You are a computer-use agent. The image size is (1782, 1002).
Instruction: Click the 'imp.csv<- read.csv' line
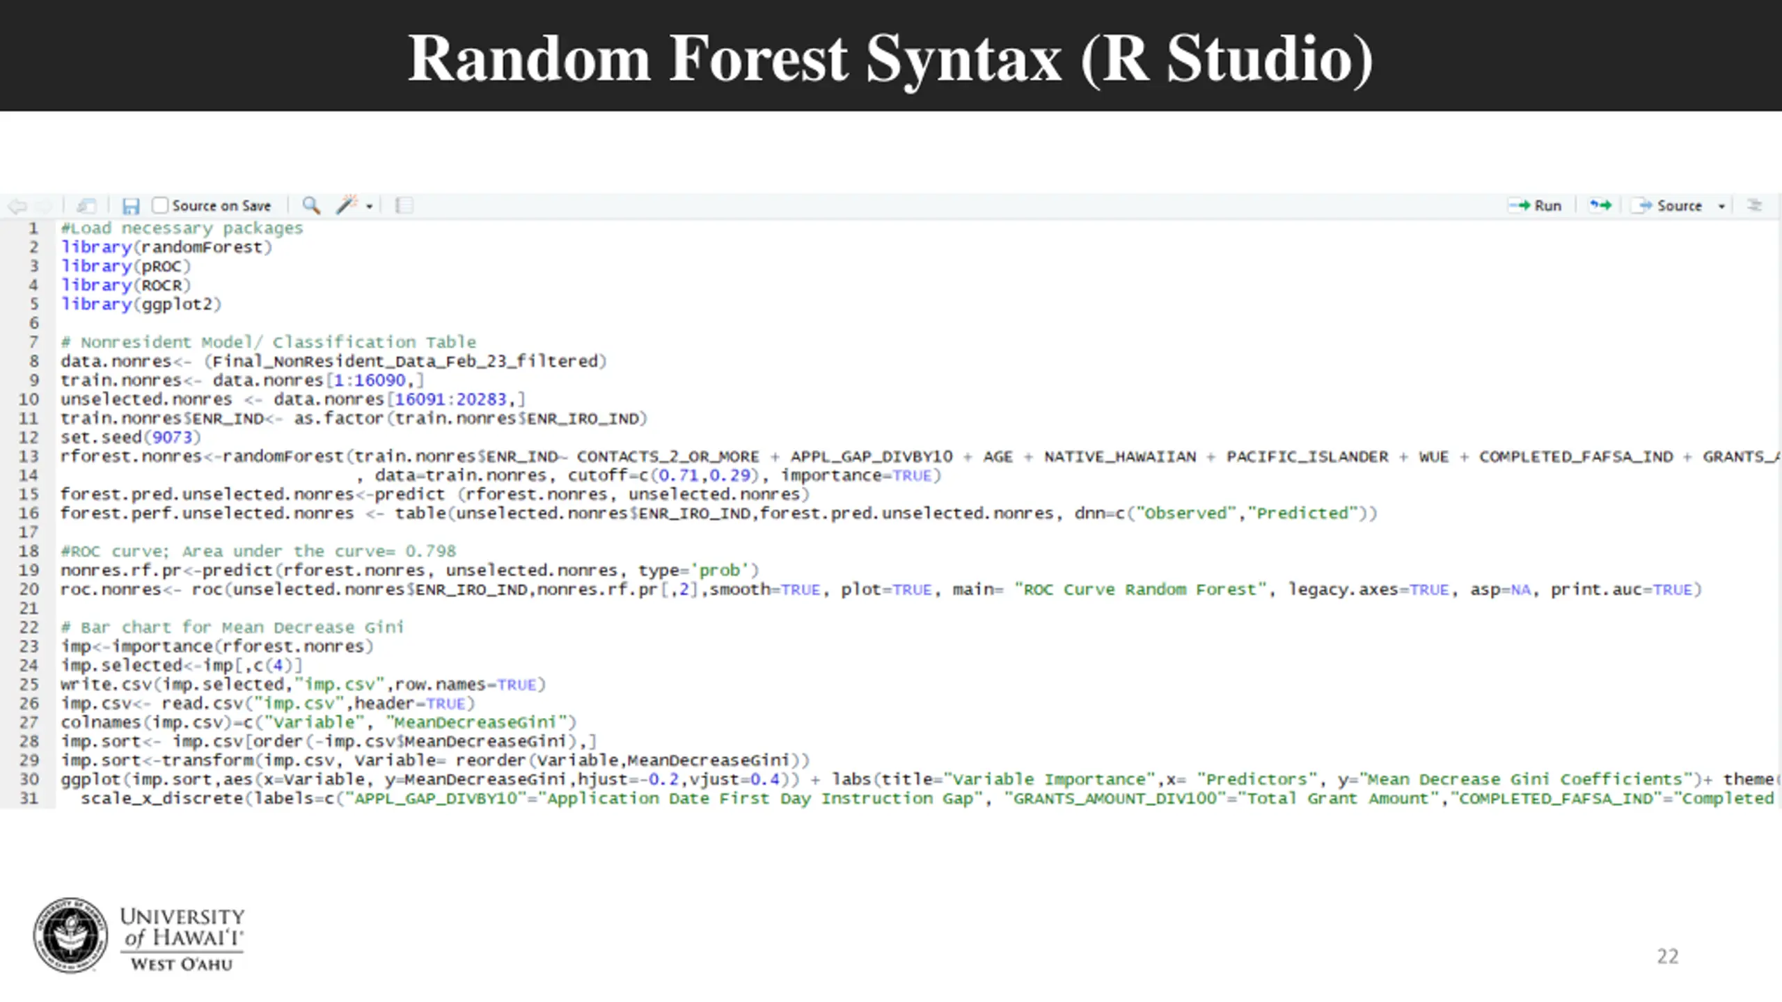click(268, 703)
